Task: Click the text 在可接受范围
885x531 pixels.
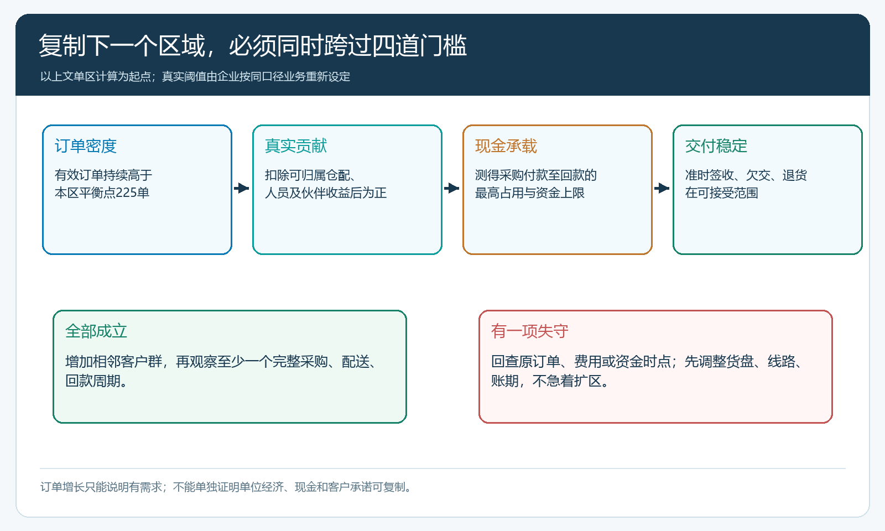Action: pyautogui.click(x=722, y=192)
